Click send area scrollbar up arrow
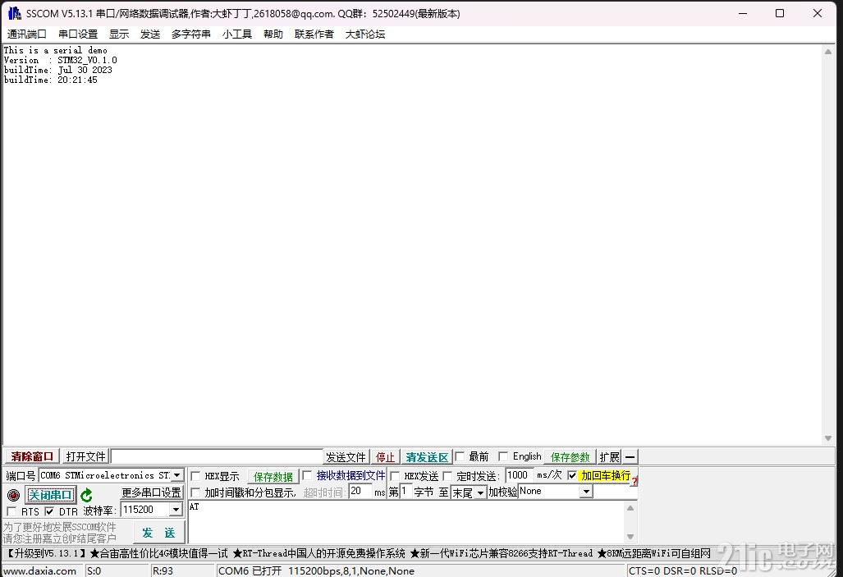 pos(630,507)
